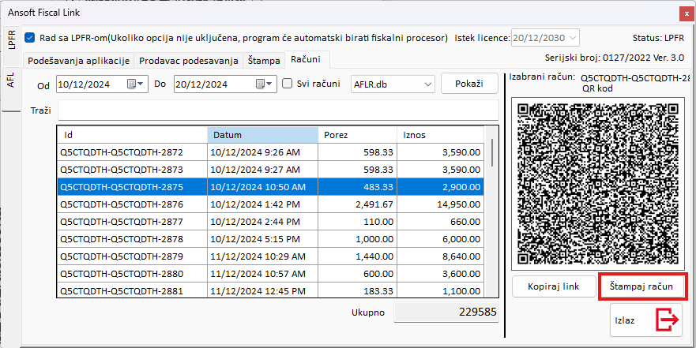This screenshot has width=696, height=348.
Task: Click the QR code image
Action: [599, 184]
